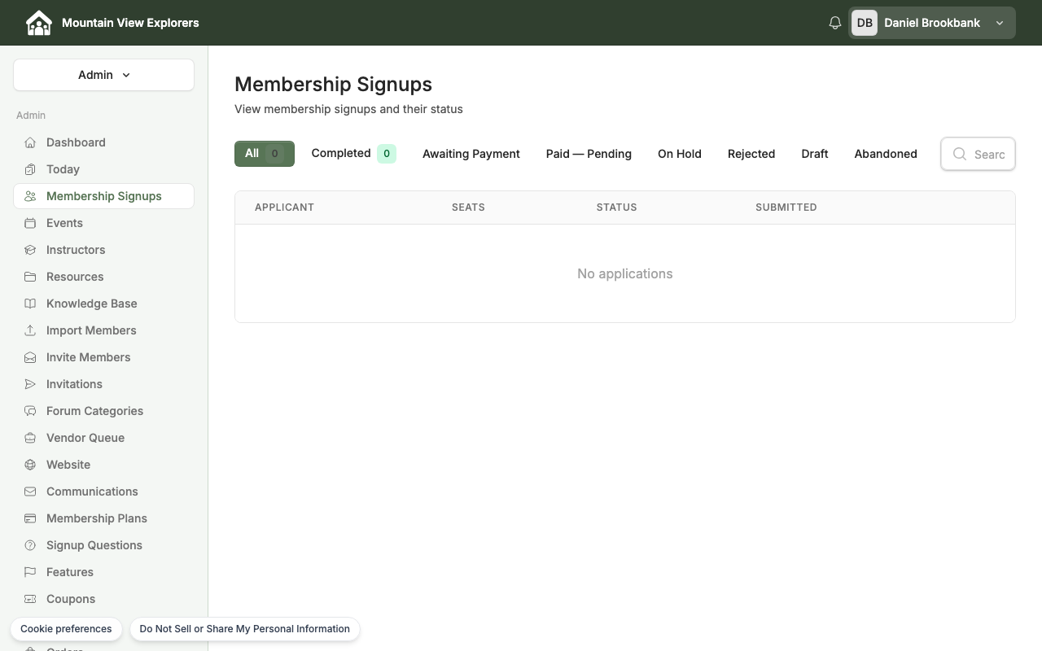Switch to the Paid — Pending tab
1042x651 pixels.
point(589,154)
